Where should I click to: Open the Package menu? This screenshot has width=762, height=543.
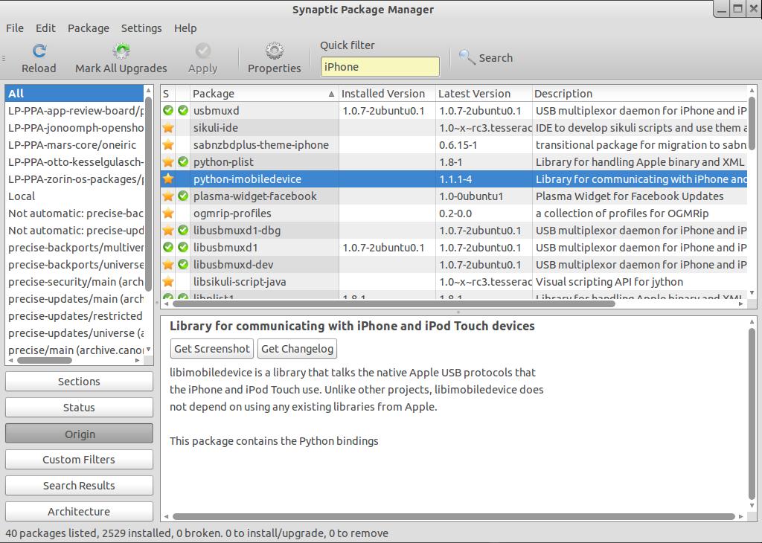(x=89, y=28)
